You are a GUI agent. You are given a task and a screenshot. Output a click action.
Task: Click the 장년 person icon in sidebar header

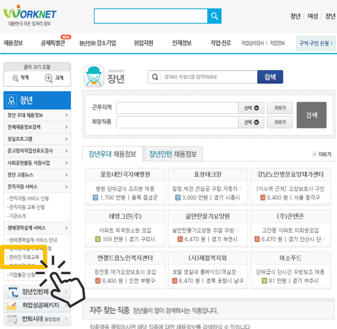[12, 100]
